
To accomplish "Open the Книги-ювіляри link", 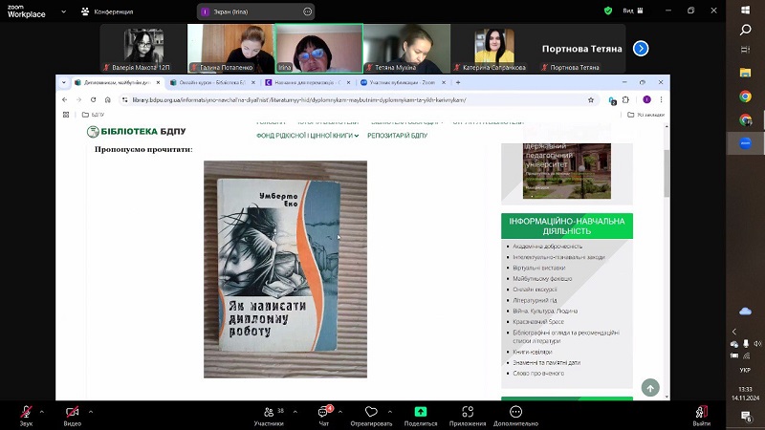I will coord(533,352).
